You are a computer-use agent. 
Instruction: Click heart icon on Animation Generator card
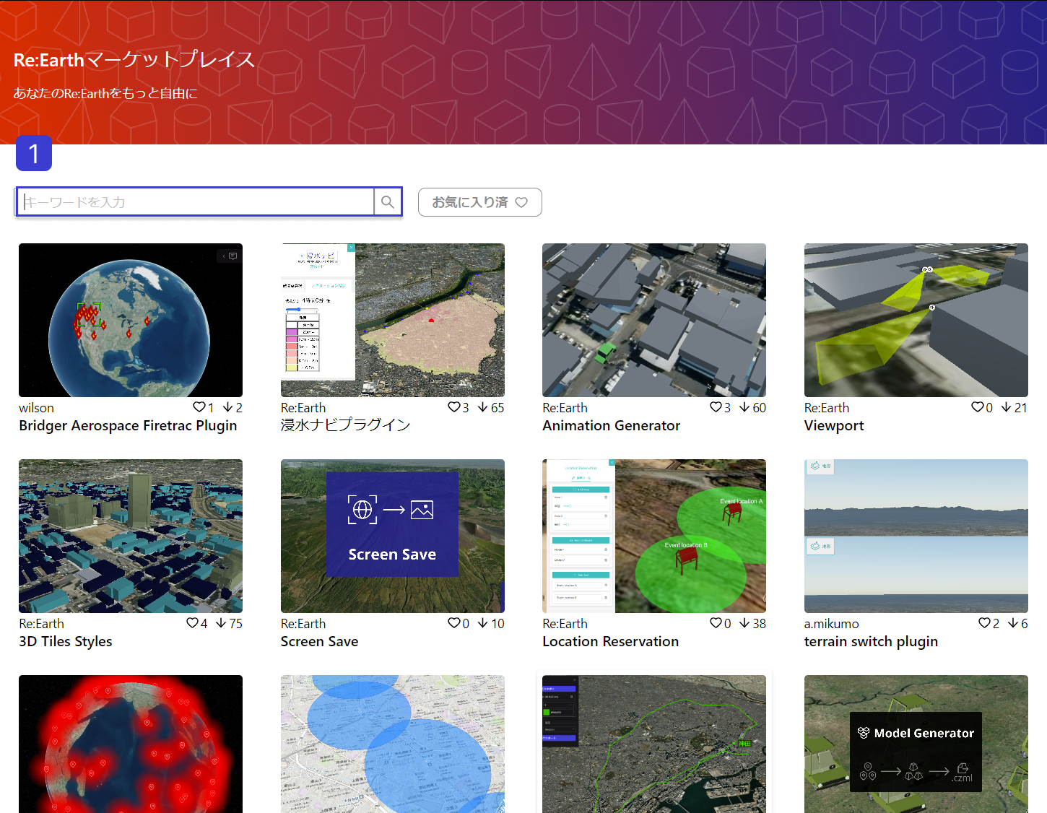tap(716, 407)
